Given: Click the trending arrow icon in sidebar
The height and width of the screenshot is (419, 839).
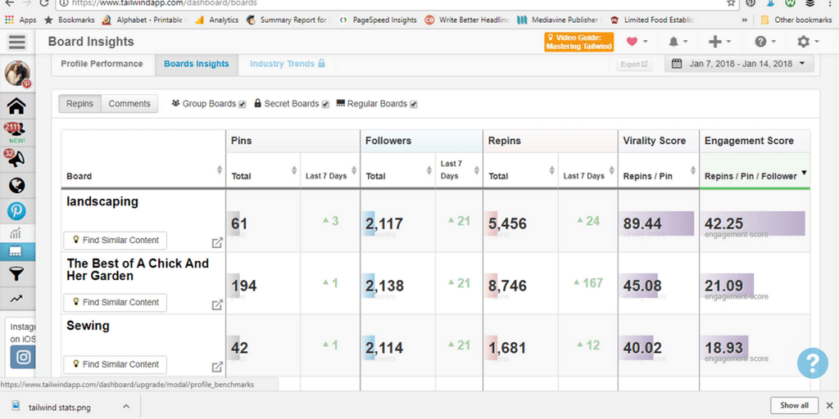Looking at the screenshot, I should (x=16, y=298).
